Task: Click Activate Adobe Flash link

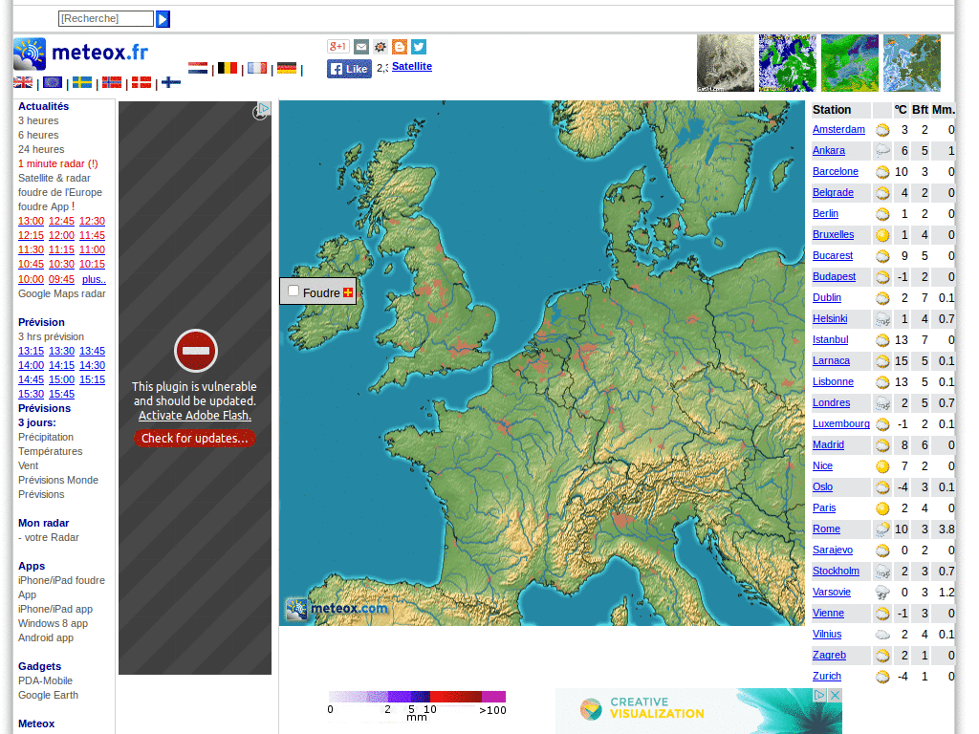Action: (195, 416)
